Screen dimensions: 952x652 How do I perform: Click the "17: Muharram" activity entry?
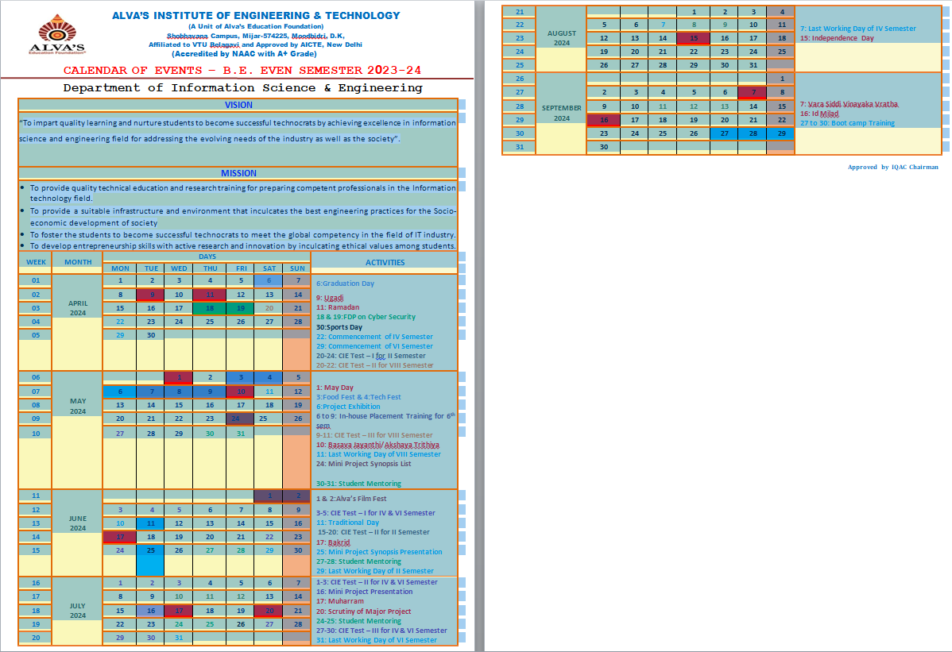339,602
